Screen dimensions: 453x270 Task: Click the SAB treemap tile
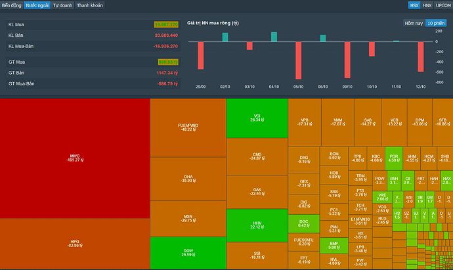(x=368, y=122)
